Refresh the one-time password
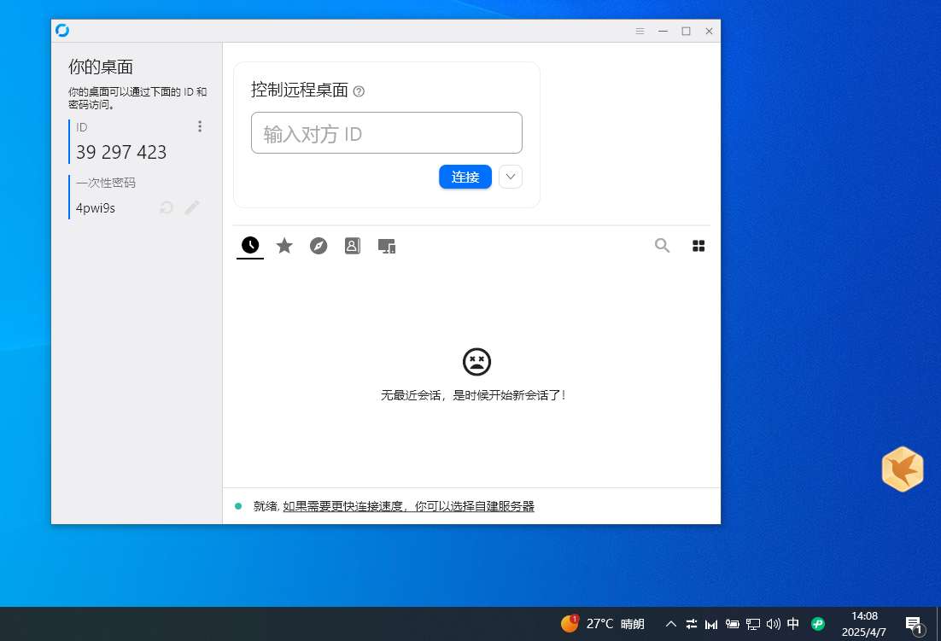The width and height of the screenshot is (941, 641). coord(167,207)
